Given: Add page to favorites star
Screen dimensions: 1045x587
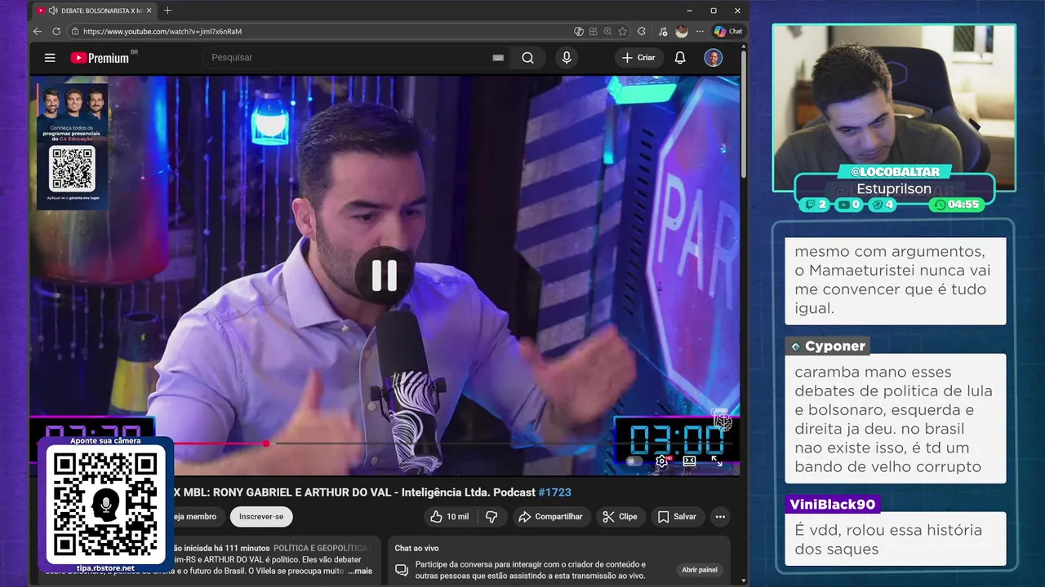Looking at the screenshot, I should [x=623, y=31].
